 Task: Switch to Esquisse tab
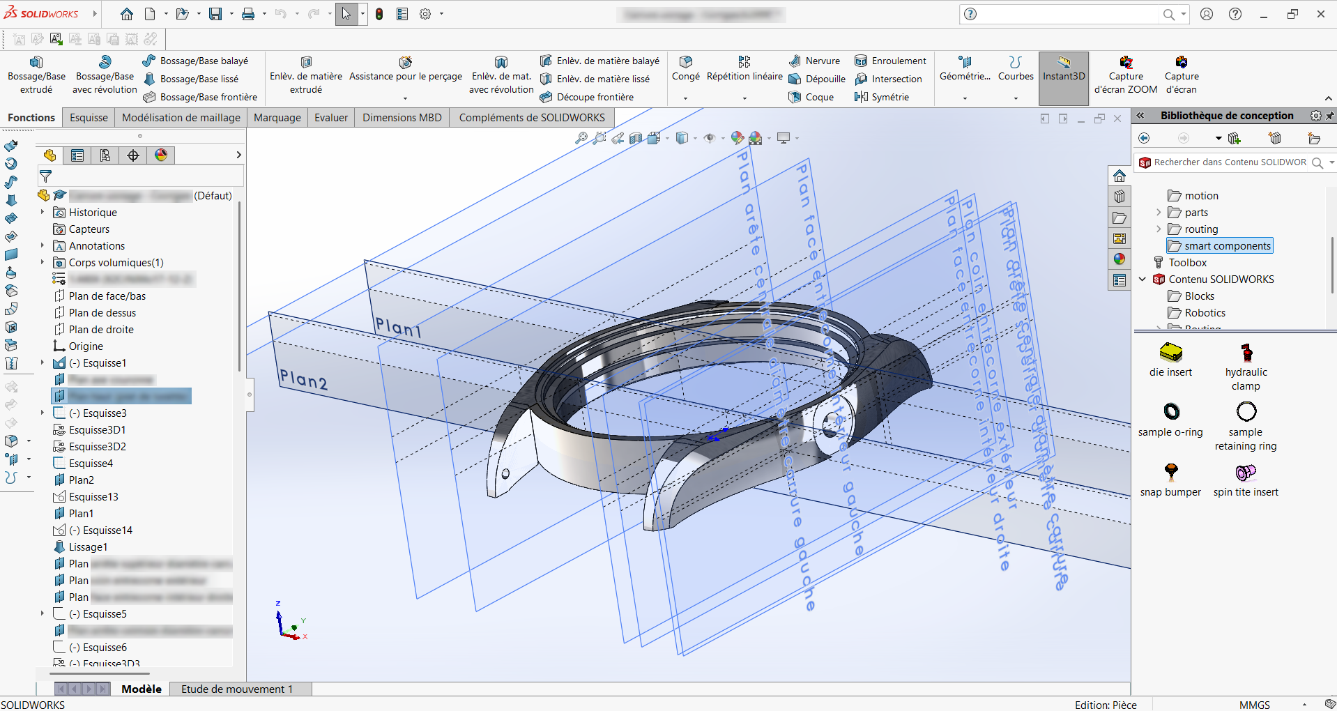89,118
